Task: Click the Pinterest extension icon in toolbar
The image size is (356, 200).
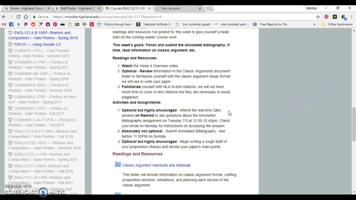Action: click(326, 17)
